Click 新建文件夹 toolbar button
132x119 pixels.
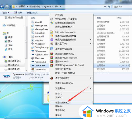tap(32, 13)
